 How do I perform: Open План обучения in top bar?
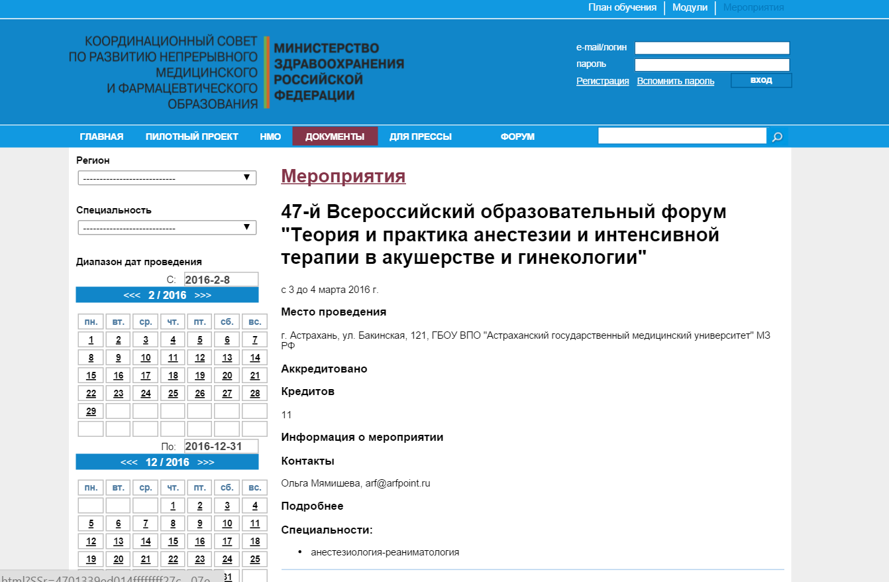coord(622,7)
